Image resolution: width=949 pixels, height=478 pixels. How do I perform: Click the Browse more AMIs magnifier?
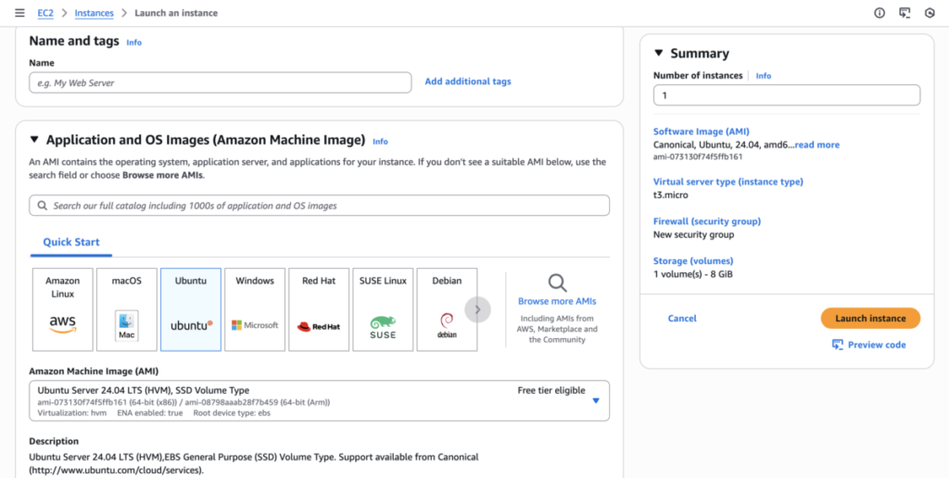[557, 283]
